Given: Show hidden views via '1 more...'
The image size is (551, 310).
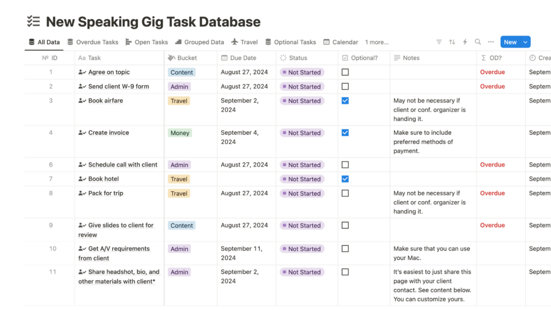Looking at the screenshot, I should tap(377, 42).
